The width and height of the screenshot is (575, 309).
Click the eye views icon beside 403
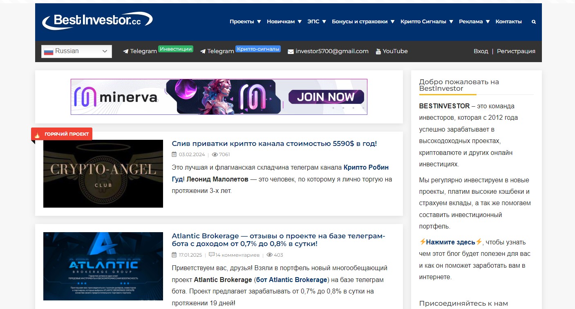point(269,255)
